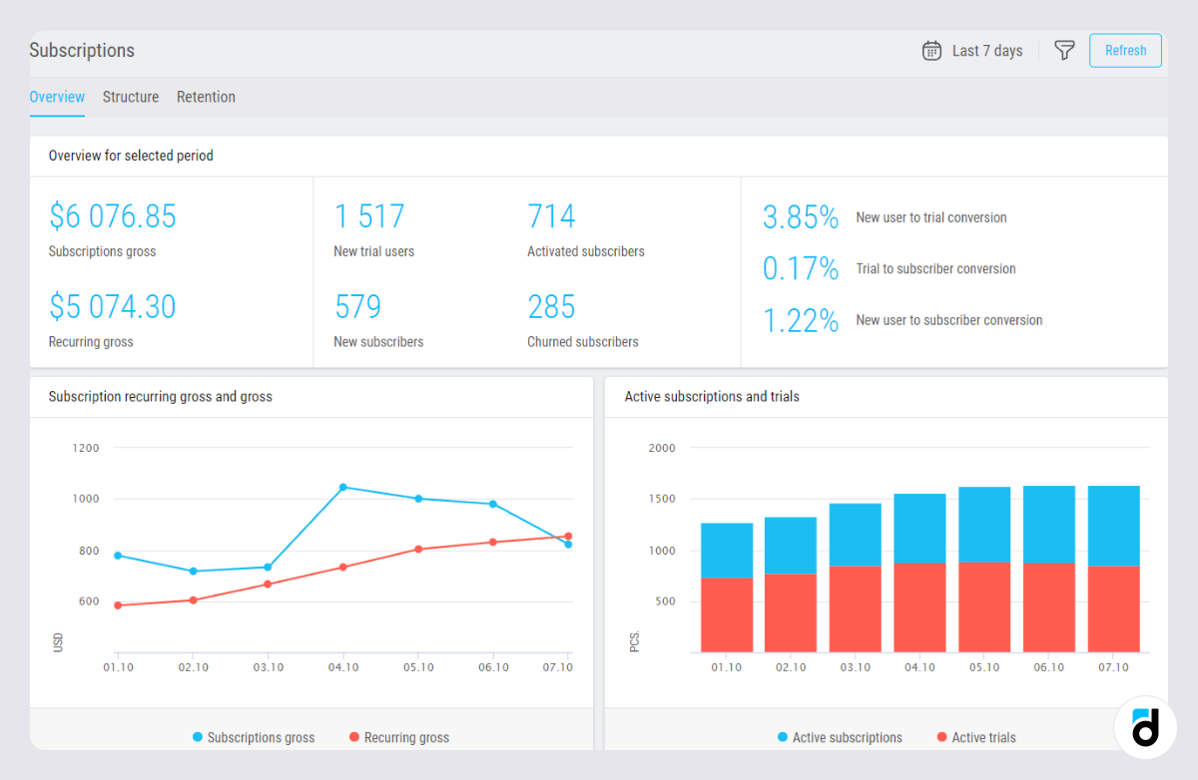The width and height of the screenshot is (1198, 780).
Task: Click the $6 076.85 Subscriptions gross value
Action: point(113,216)
